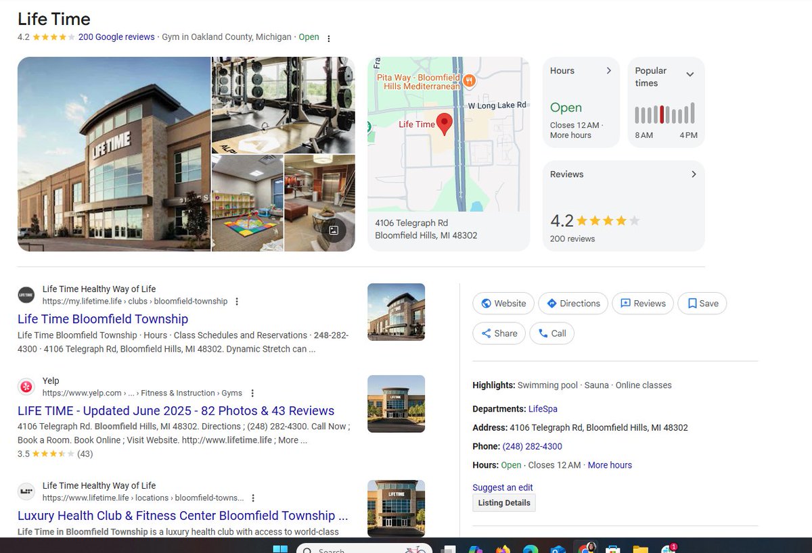Click the Website button
This screenshot has width=812, height=553.
(503, 304)
